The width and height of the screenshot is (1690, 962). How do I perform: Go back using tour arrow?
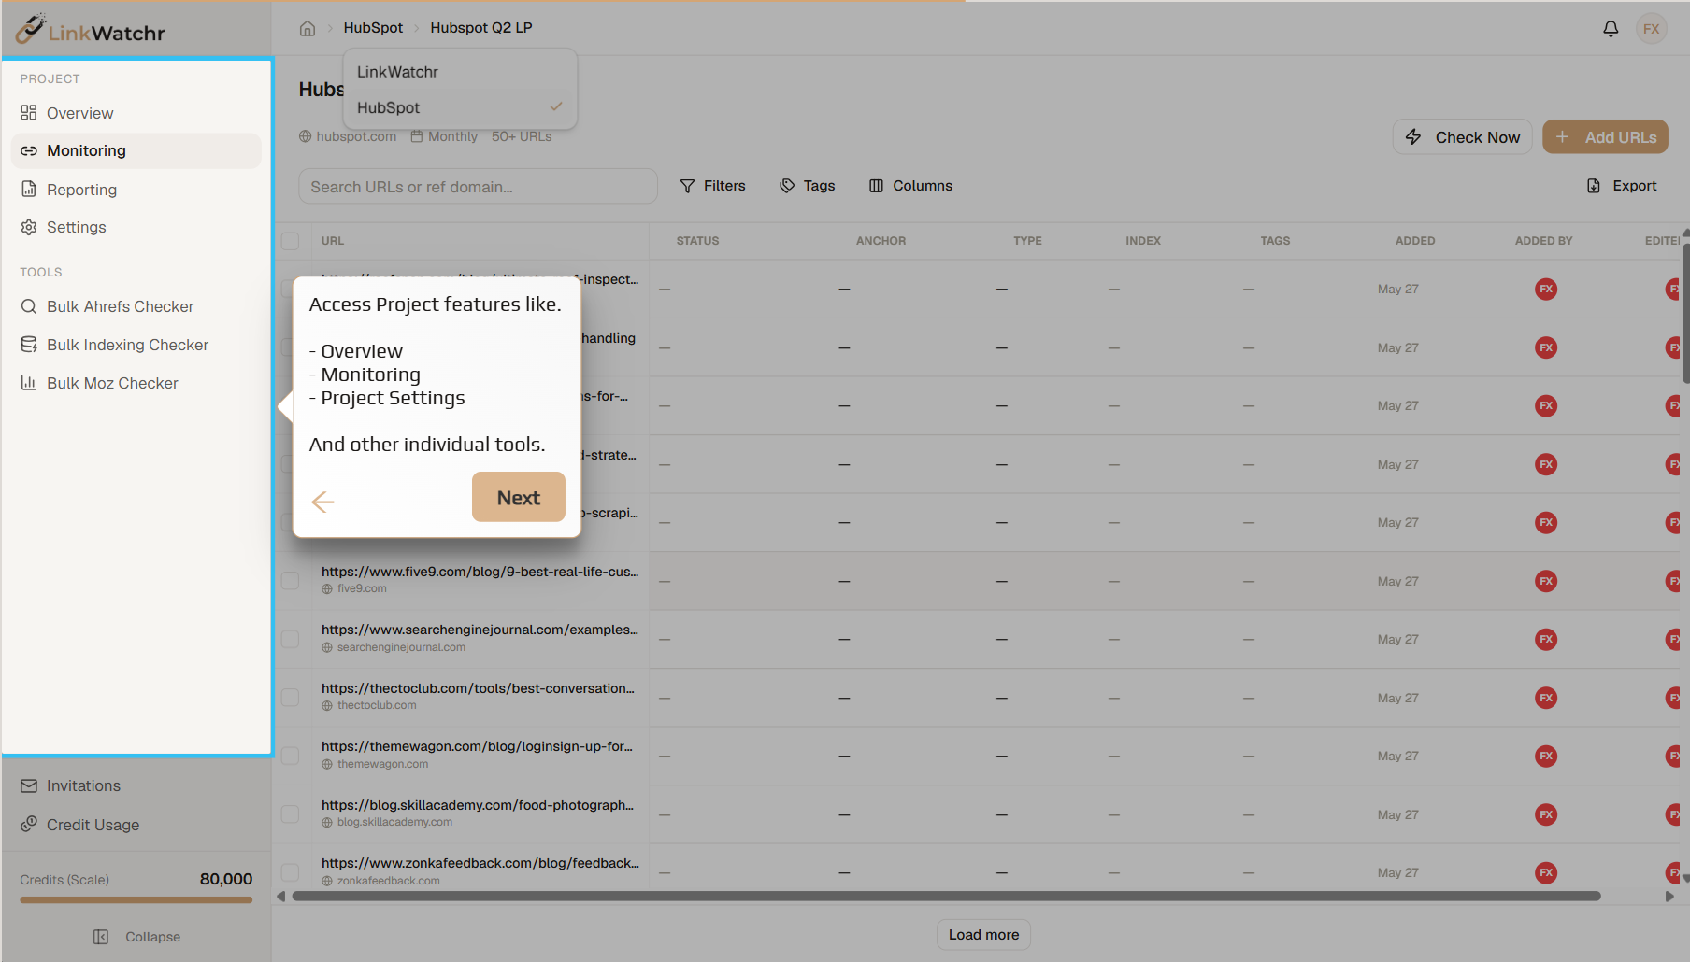coord(322,502)
